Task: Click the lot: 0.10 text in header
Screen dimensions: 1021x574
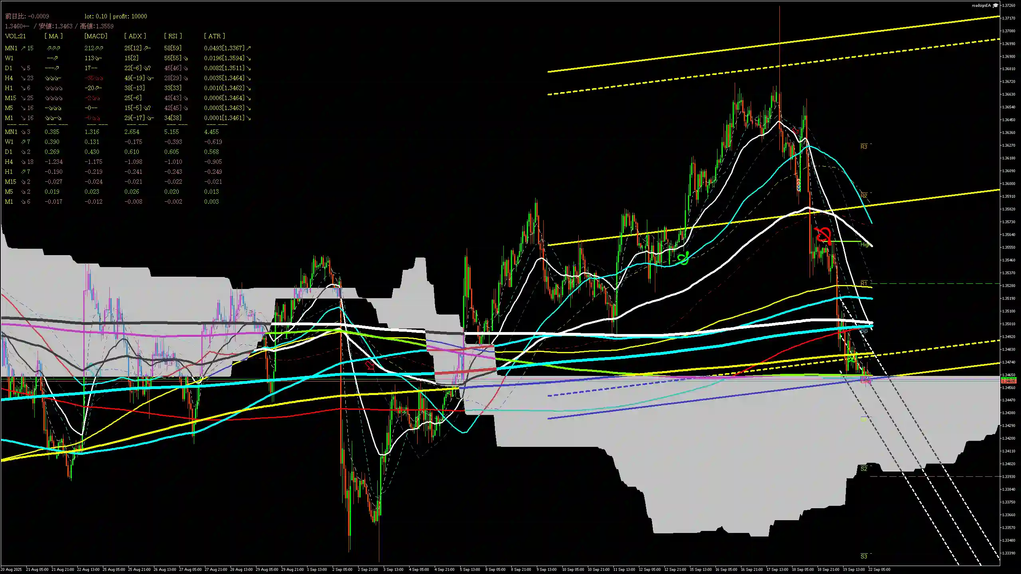Action: (96, 16)
